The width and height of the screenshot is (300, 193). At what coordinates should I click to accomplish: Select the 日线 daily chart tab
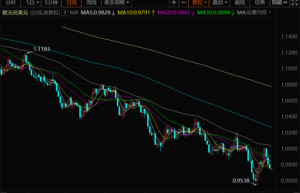pyautogui.click(x=71, y=3)
